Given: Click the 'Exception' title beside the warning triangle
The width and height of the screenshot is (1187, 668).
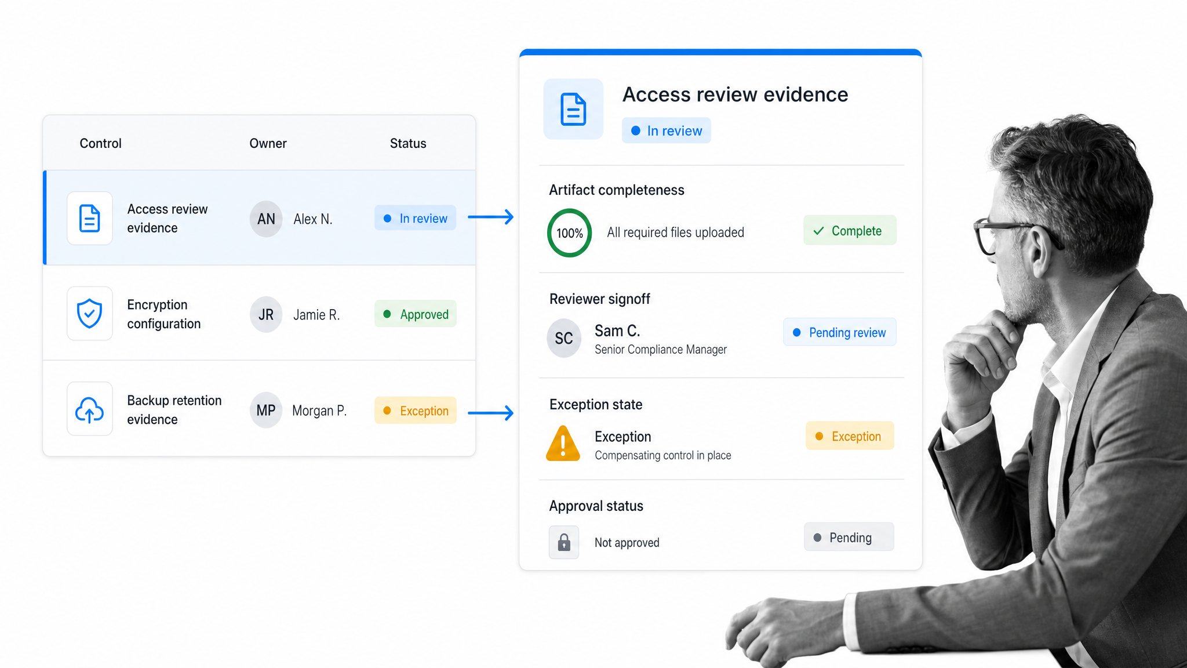Looking at the screenshot, I should pyautogui.click(x=623, y=437).
